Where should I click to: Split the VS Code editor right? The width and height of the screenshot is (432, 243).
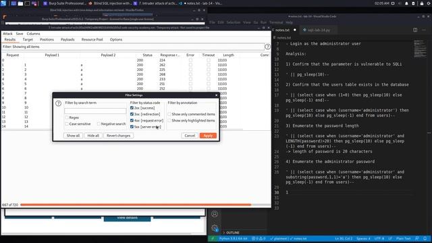tap(415, 30)
